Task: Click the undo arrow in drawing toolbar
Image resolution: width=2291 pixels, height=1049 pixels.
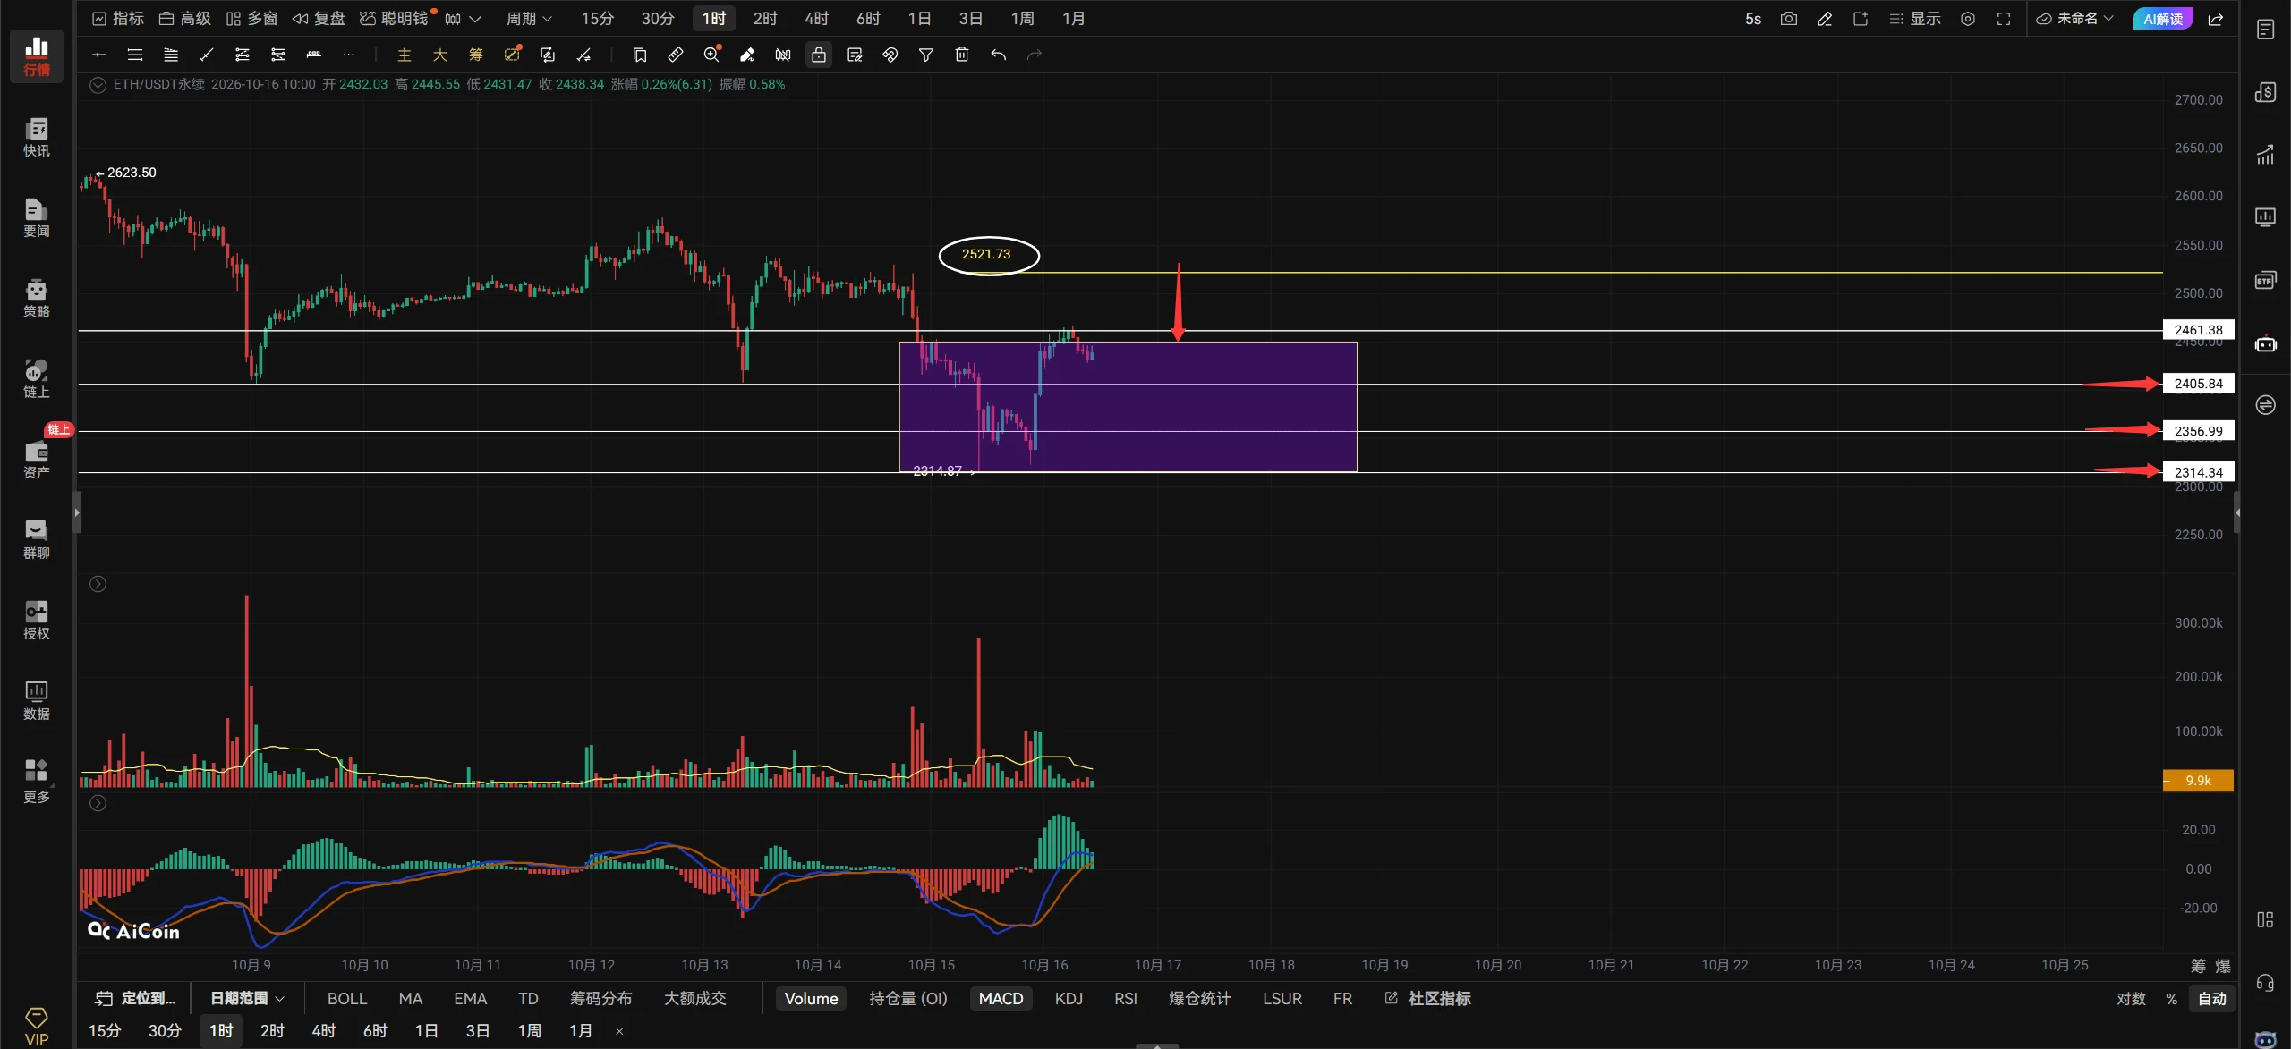Action: pos(999,55)
